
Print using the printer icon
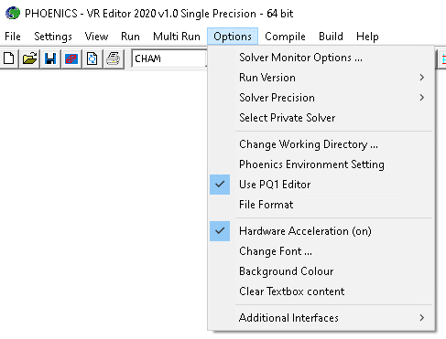click(x=114, y=58)
